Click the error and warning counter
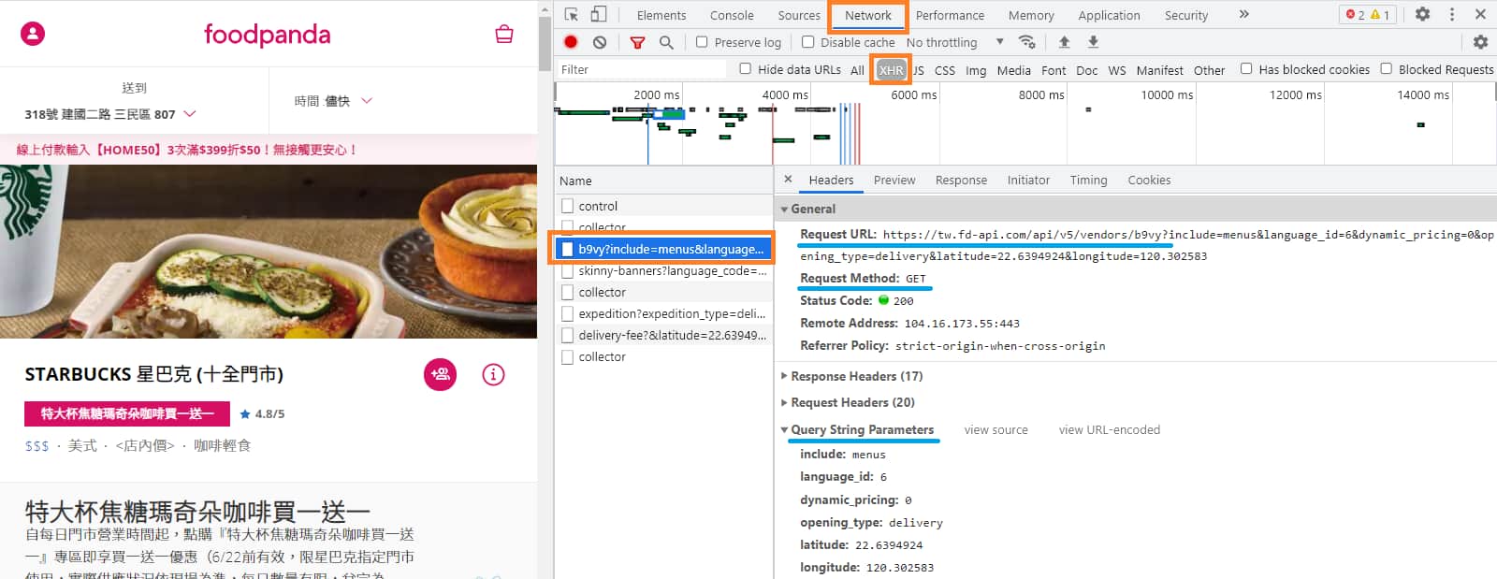 tap(1368, 14)
